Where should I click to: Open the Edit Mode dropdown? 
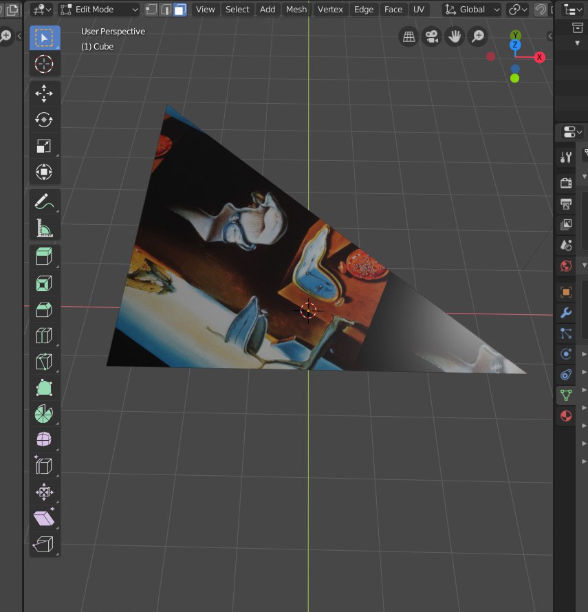99,10
